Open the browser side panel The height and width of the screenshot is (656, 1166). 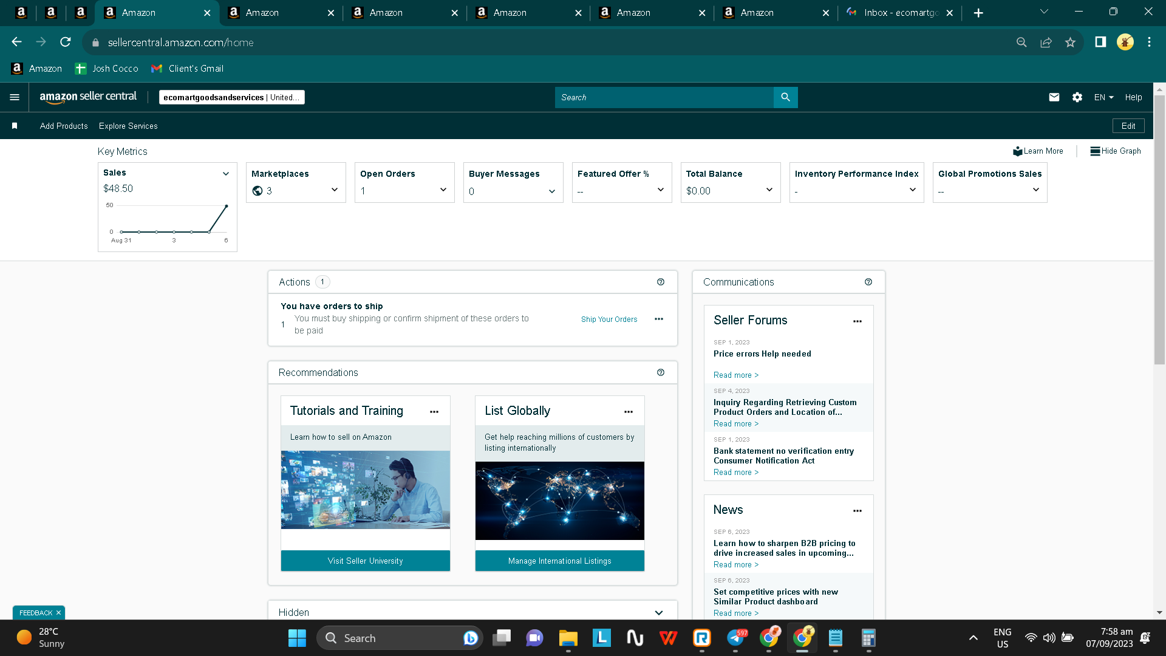(x=1100, y=42)
